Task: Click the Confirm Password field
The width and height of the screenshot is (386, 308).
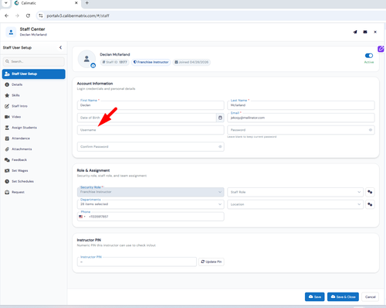Action: (x=151, y=147)
